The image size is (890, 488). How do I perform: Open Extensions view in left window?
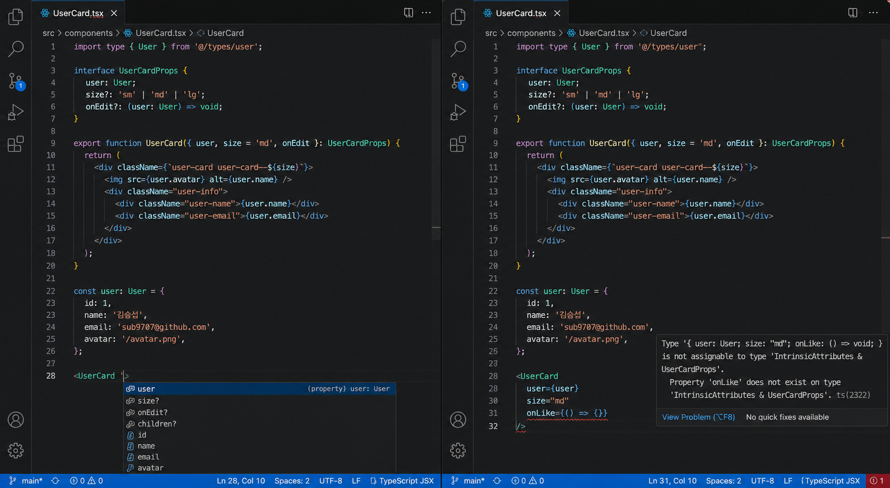tap(16, 144)
